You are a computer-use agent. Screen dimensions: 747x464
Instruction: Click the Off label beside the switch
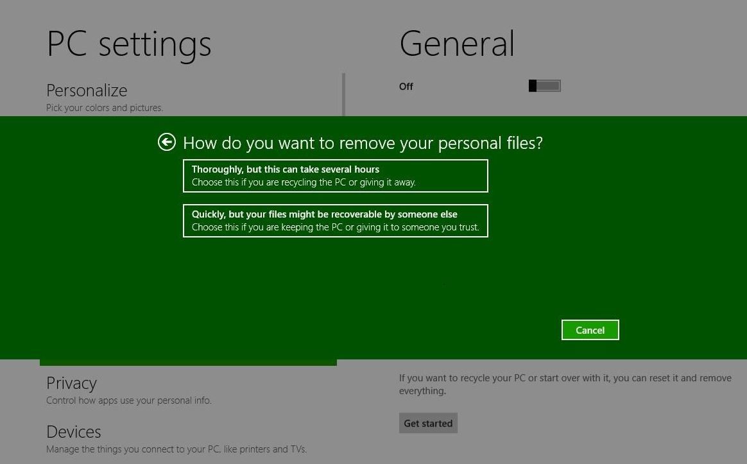coord(406,87)
